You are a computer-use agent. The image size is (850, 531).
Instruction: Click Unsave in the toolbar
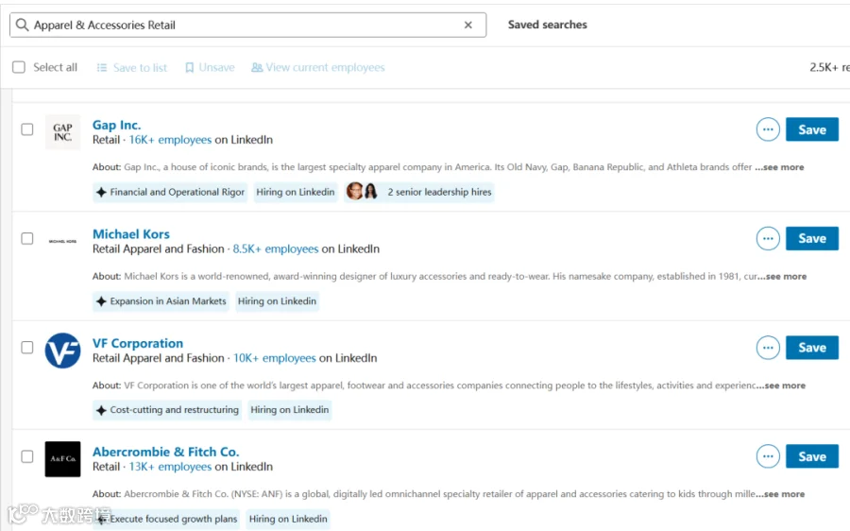click(210, 68)
